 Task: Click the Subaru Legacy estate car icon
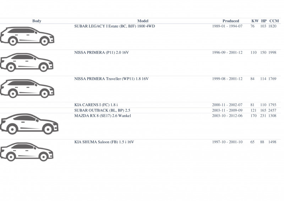point(27,36)
